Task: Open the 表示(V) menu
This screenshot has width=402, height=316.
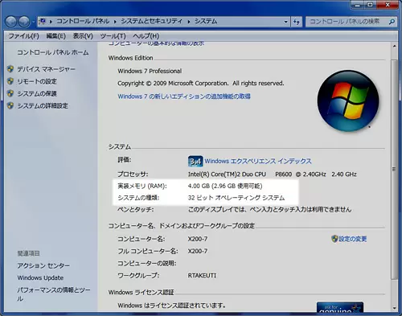Action: click(83, 36)
